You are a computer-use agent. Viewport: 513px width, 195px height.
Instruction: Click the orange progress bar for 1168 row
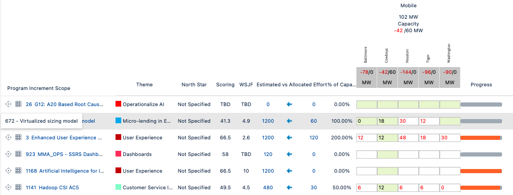point(481,171)
